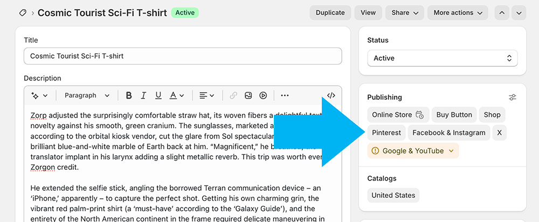Expand the Google & YouTube channel
Screen dimensions: 539x222
(413, 151)
